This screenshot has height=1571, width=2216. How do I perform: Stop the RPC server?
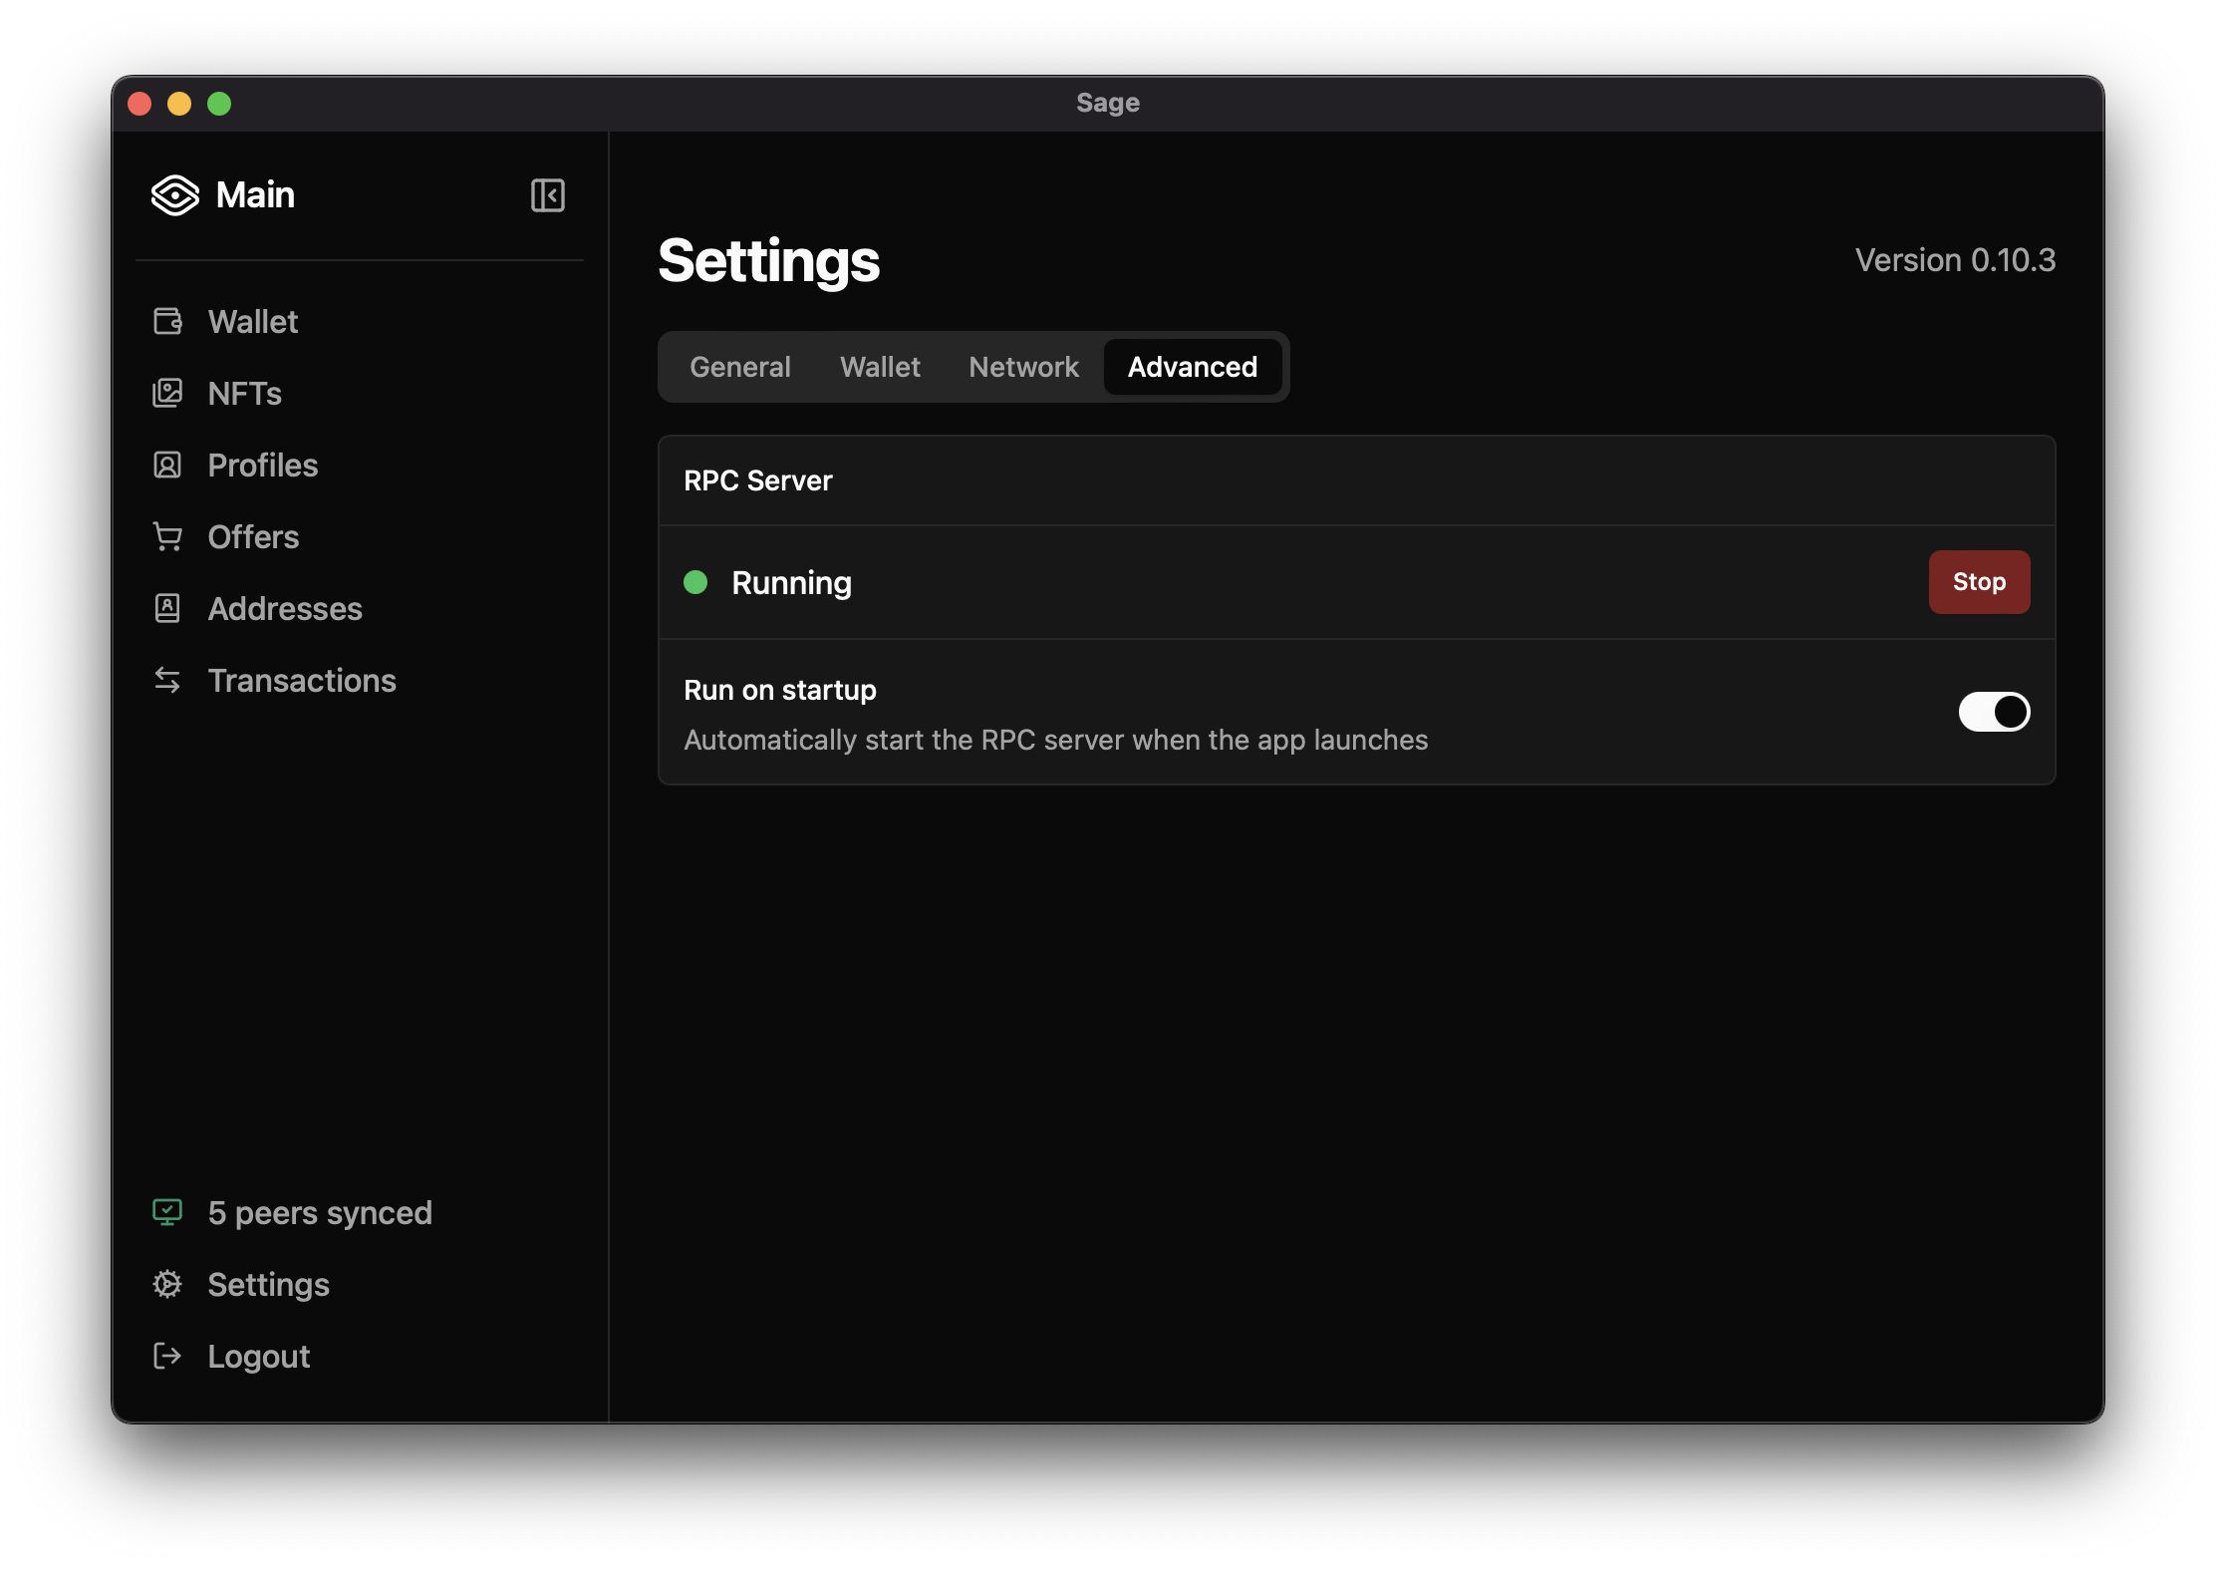[x=1978, y=581]
